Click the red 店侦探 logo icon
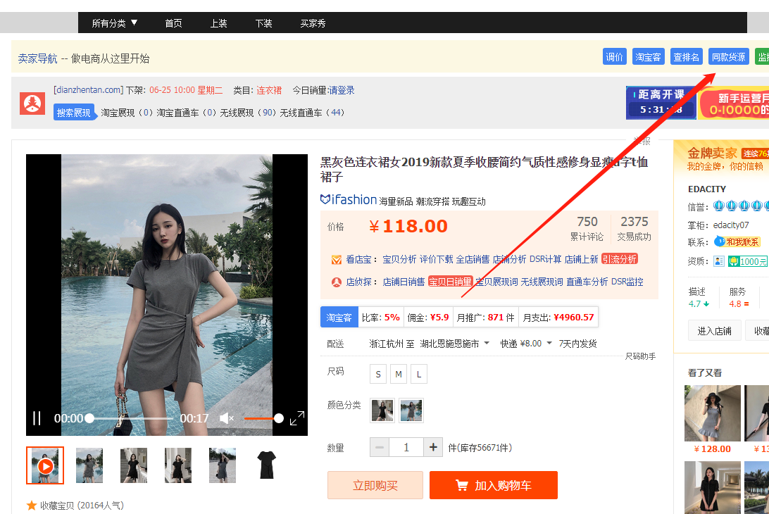 [32, 103]
